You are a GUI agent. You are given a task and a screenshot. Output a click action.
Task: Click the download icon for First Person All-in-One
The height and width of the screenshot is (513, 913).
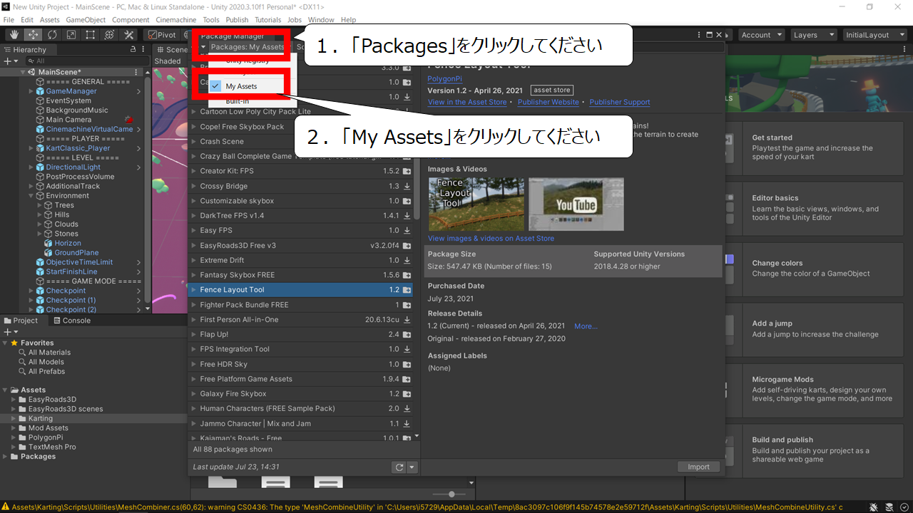pos(407,320)
